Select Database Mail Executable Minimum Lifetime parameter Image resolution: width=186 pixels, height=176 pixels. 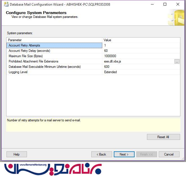click(54, 67)
